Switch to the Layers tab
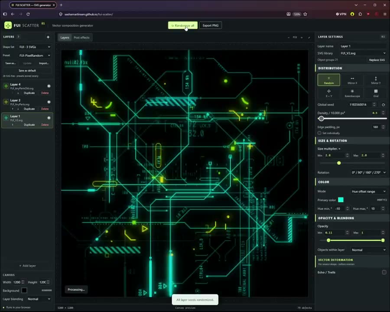 (65, 38)
